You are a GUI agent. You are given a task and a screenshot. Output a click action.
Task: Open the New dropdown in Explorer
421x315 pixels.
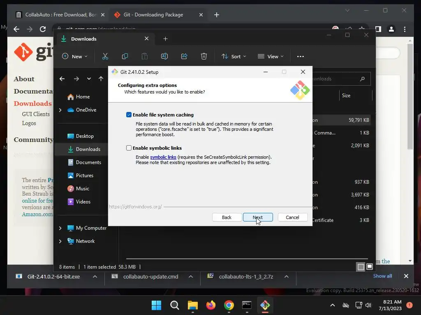[x=75, y=56]
